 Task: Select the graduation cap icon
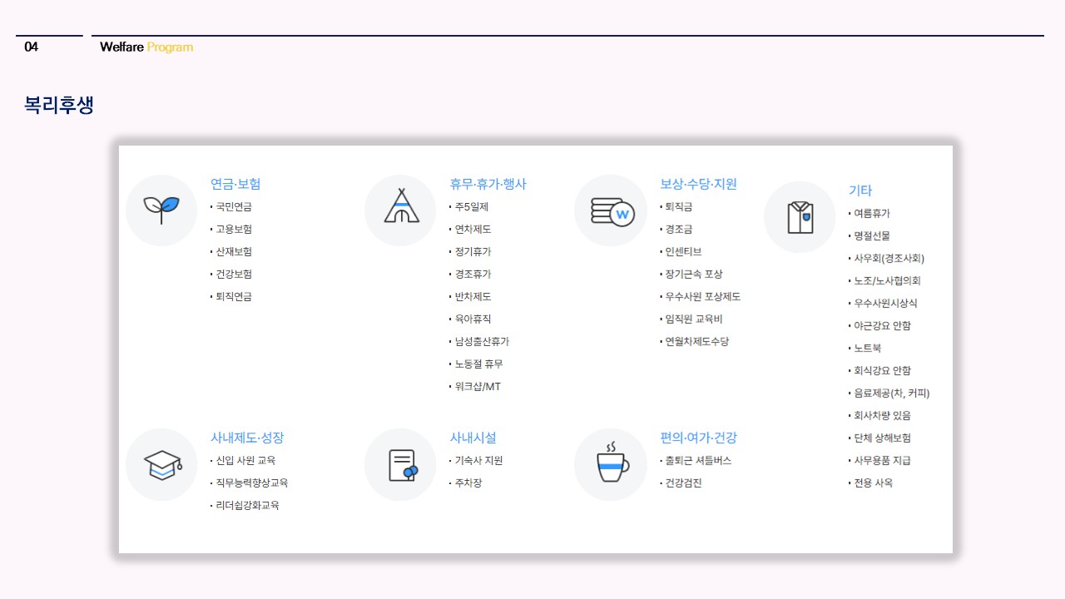[x=161, y=464]
